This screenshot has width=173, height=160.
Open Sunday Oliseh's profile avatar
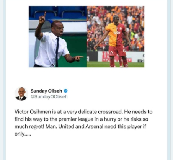21,94
